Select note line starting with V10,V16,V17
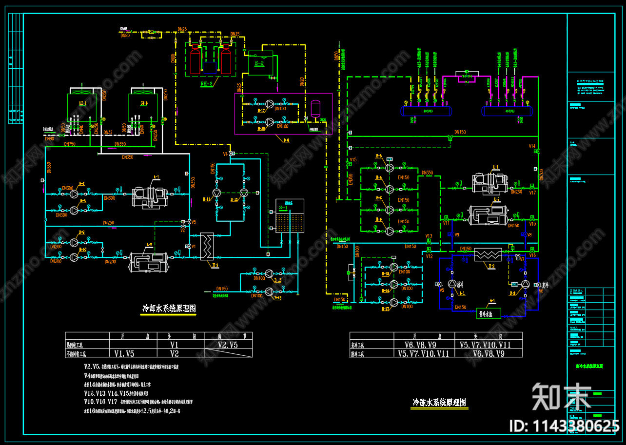 coord(138,402)
